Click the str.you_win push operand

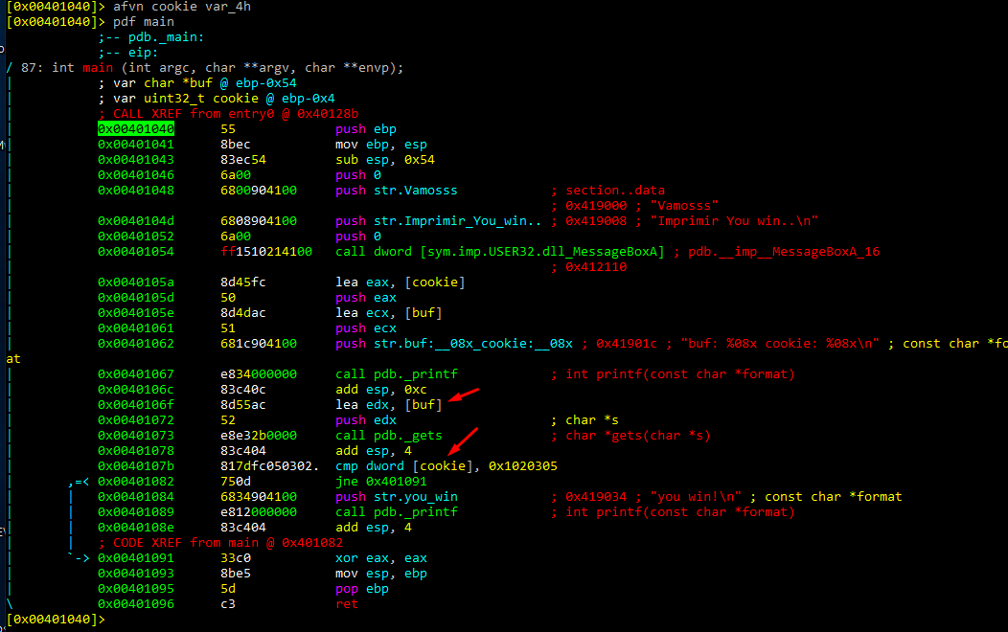(x=415, y=497)
